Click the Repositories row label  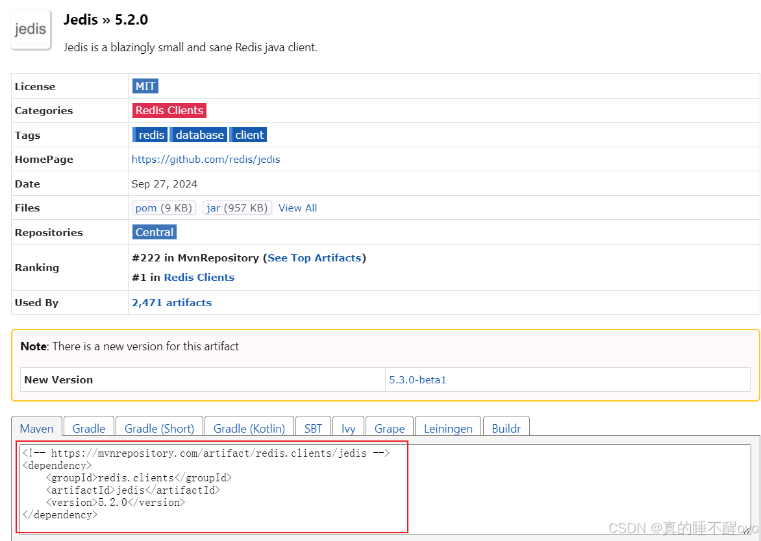tap(49, 232)
